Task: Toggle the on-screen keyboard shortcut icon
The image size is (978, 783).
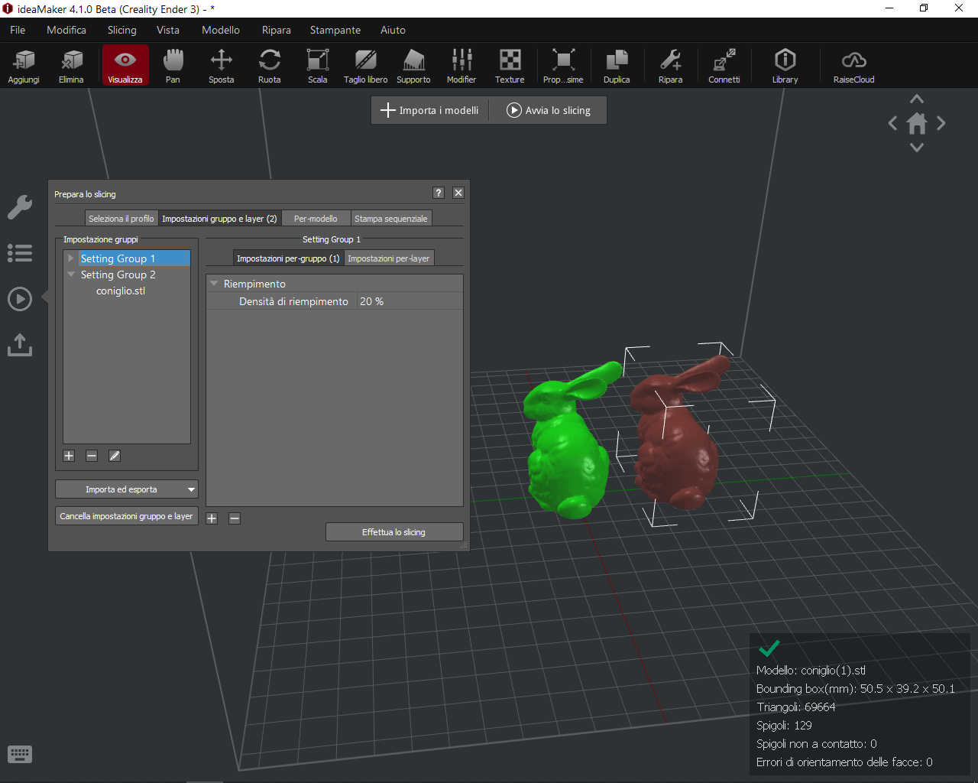Action: pos(20,755)
